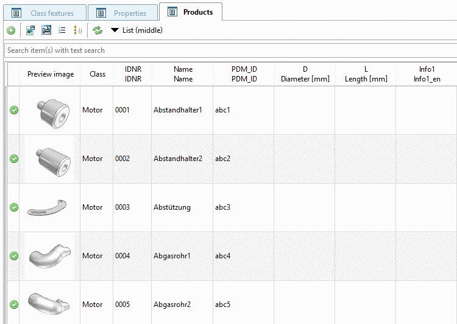Click the Length [mm] column header
This screenshot has height=324, width=457.
366,74
